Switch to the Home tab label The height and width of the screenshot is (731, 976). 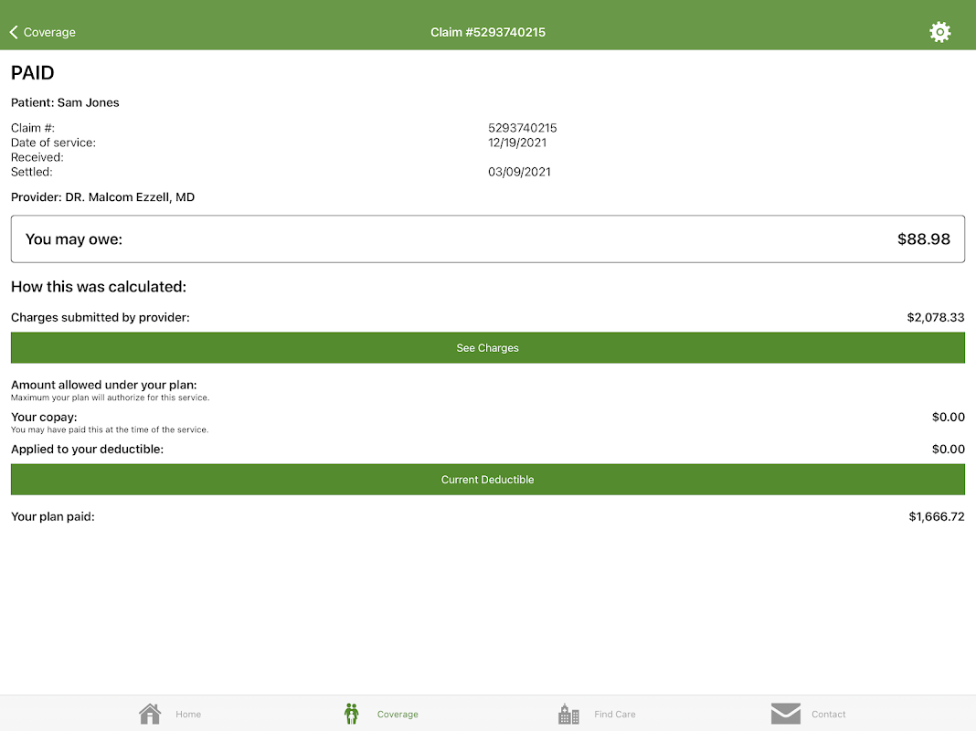pyautogui.click(x=188, y=715)
